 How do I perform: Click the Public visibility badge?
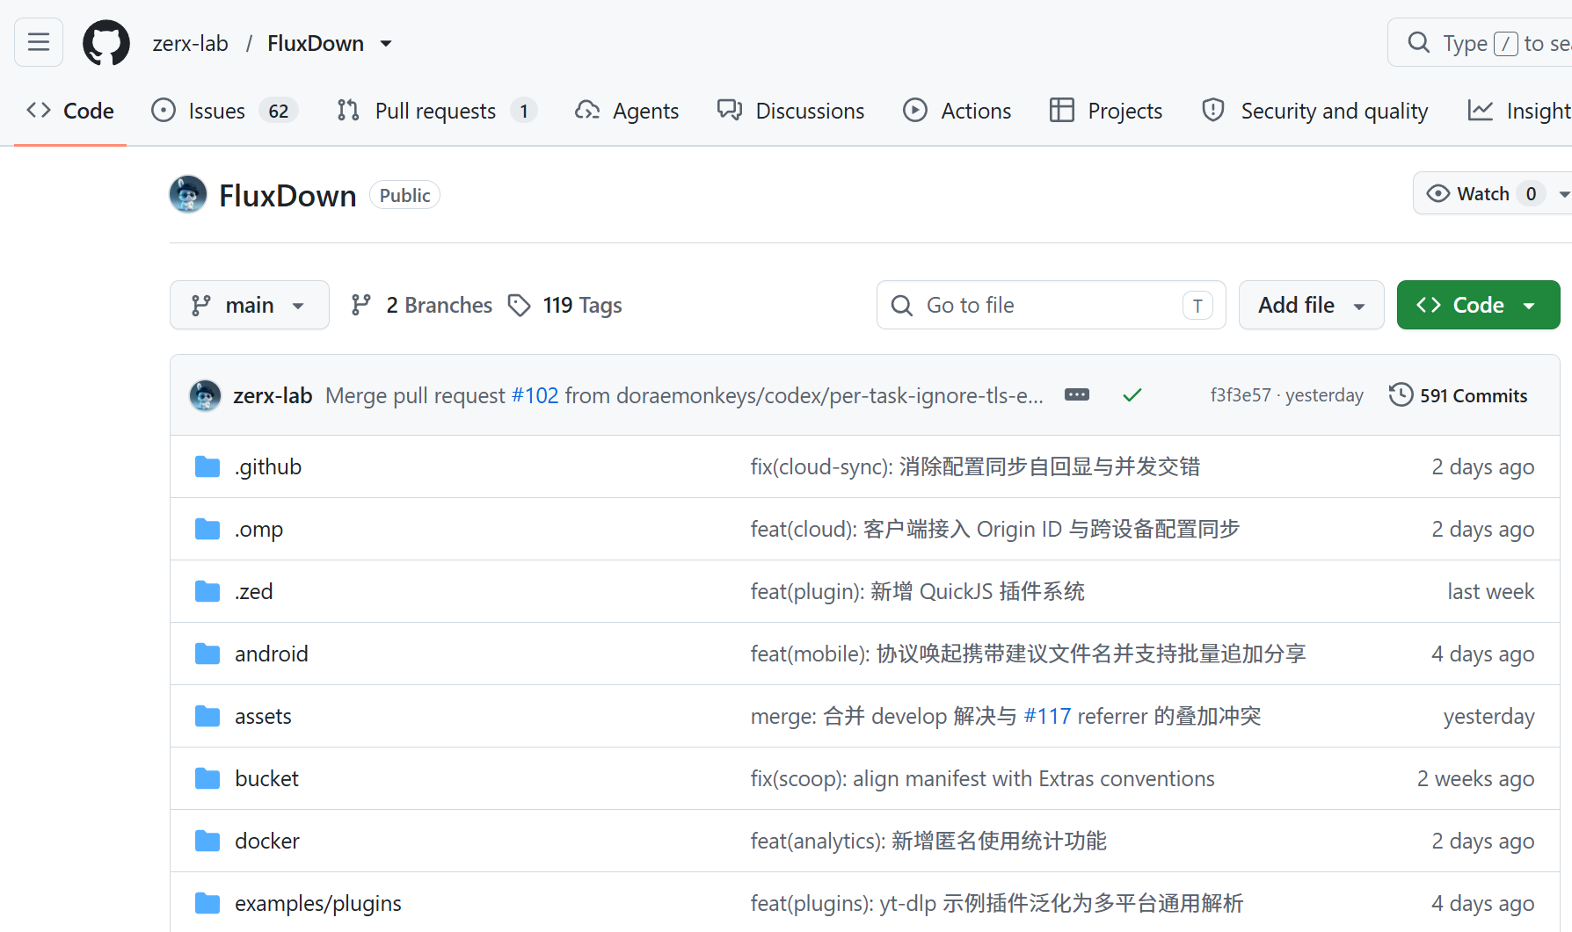tap(404, 195)
